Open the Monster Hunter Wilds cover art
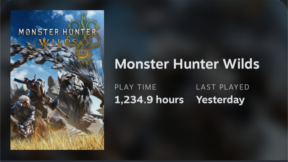This screenshot has height=162, width=288. point(57,80)
